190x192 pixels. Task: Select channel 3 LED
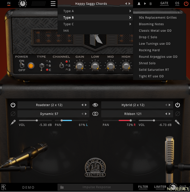[x=67, y=70]
